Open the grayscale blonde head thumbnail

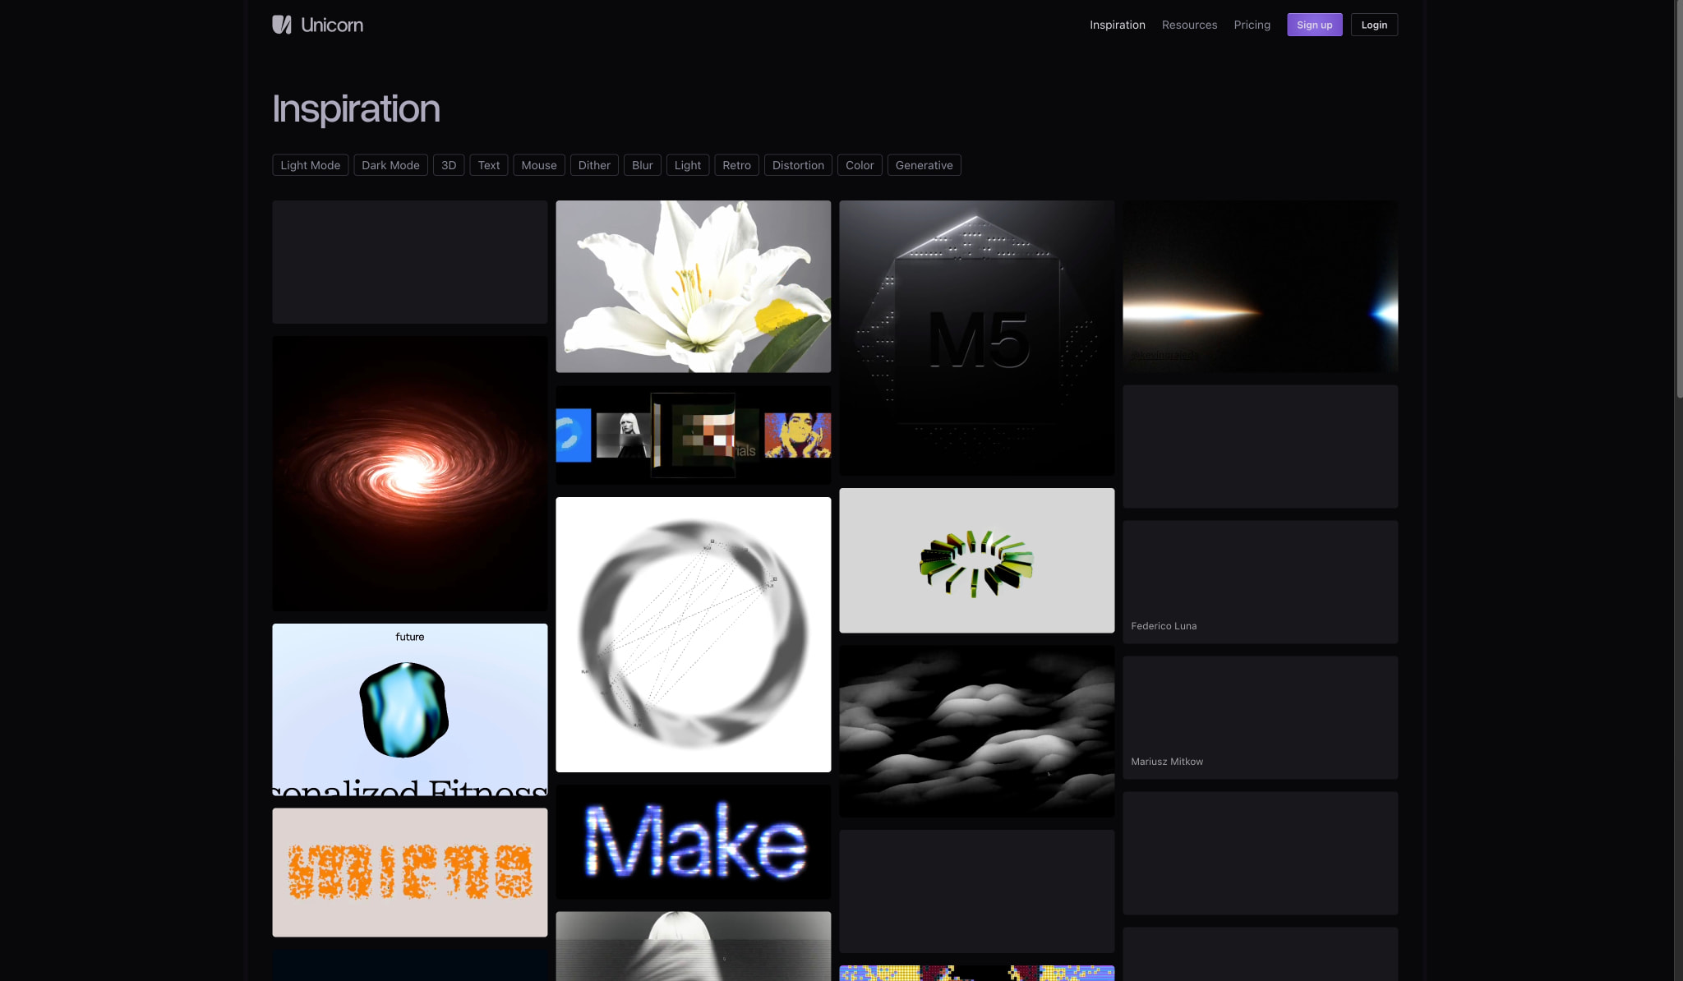(x=693, y=946)
